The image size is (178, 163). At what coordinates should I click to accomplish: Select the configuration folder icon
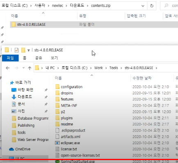tap(57, 87)
